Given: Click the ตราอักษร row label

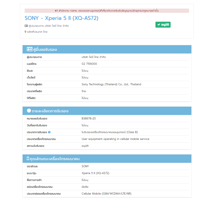Looking at the screenshot, I should point(32,166).
